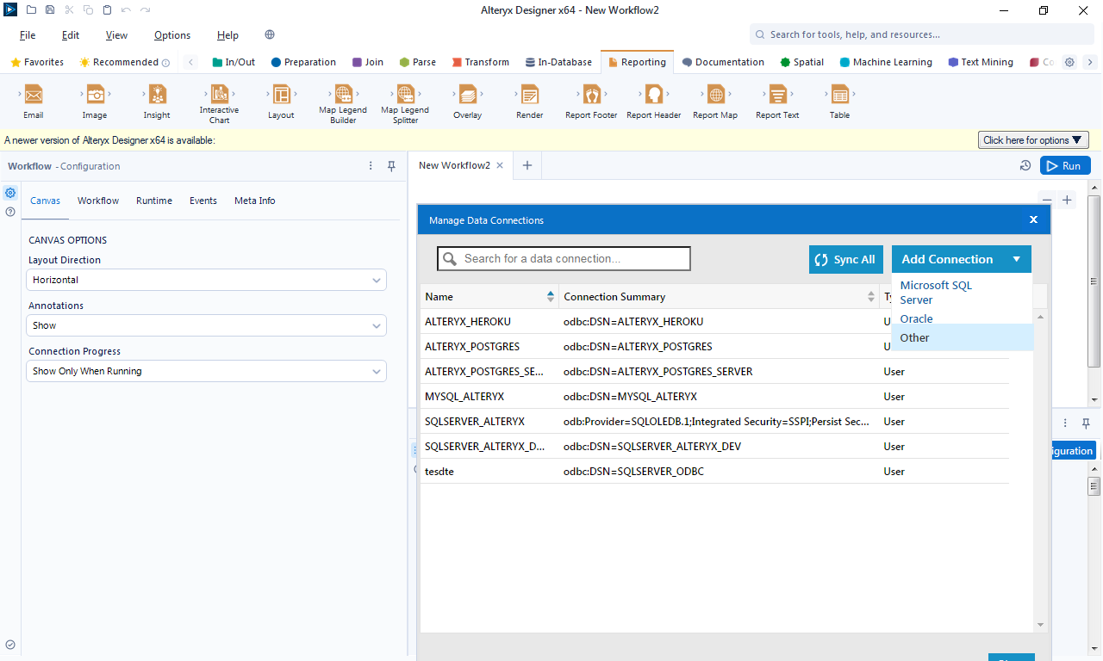
Task: Open the Options menu
Action: [x=171, y=35]
